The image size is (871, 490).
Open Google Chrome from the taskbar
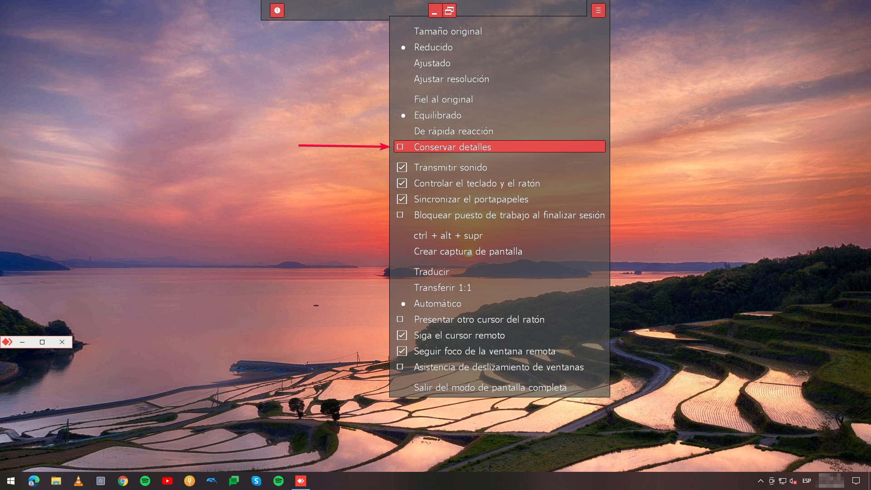[x=123, y=481]
